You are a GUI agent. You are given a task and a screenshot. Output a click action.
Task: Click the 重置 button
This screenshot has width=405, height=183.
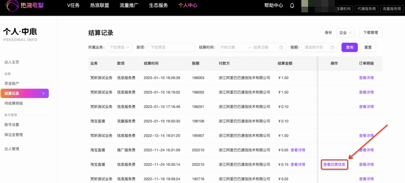[x=368, y=48]
